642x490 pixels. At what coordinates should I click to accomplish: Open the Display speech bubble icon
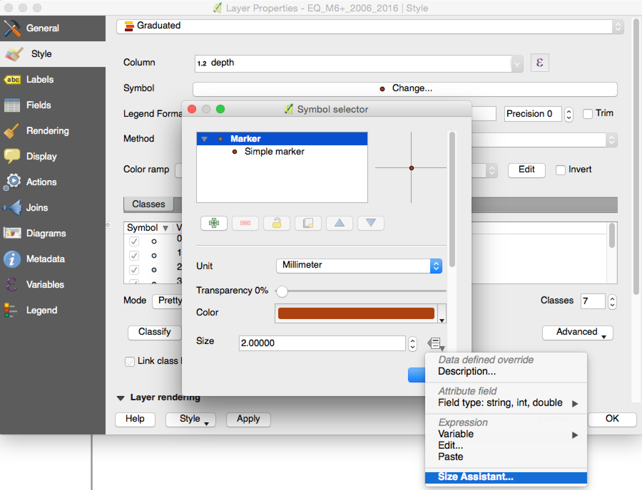click(12, 157)
